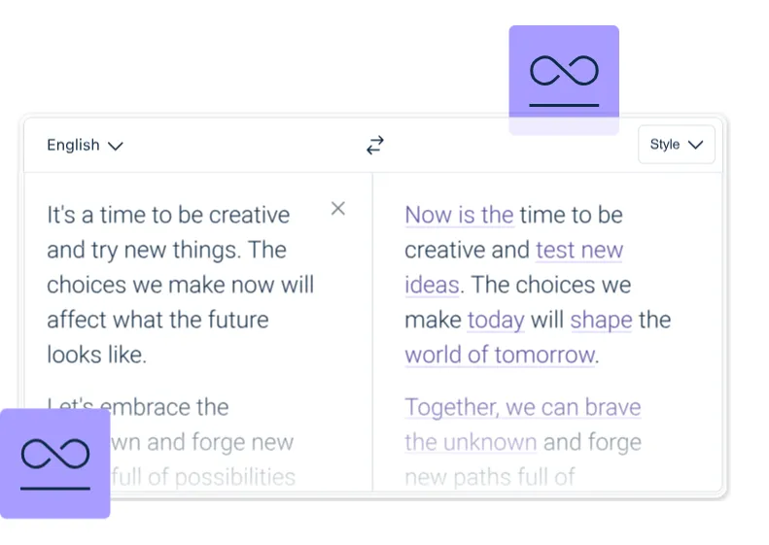Place cursor in "It's a time to be creative" text
This screenshot has height=545, width=769.
(168, 215)
